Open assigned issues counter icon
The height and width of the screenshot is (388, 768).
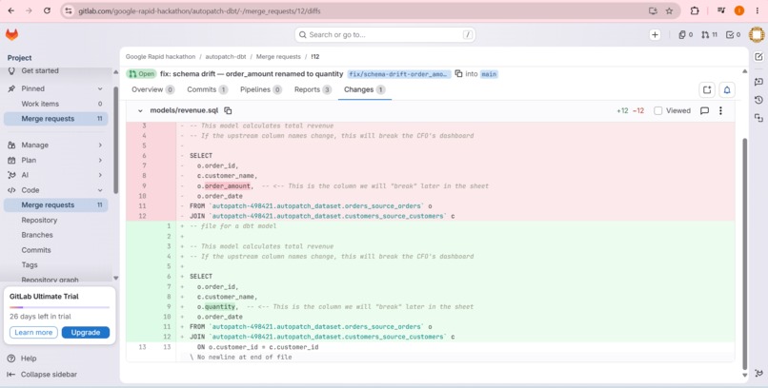pos(685,34)
